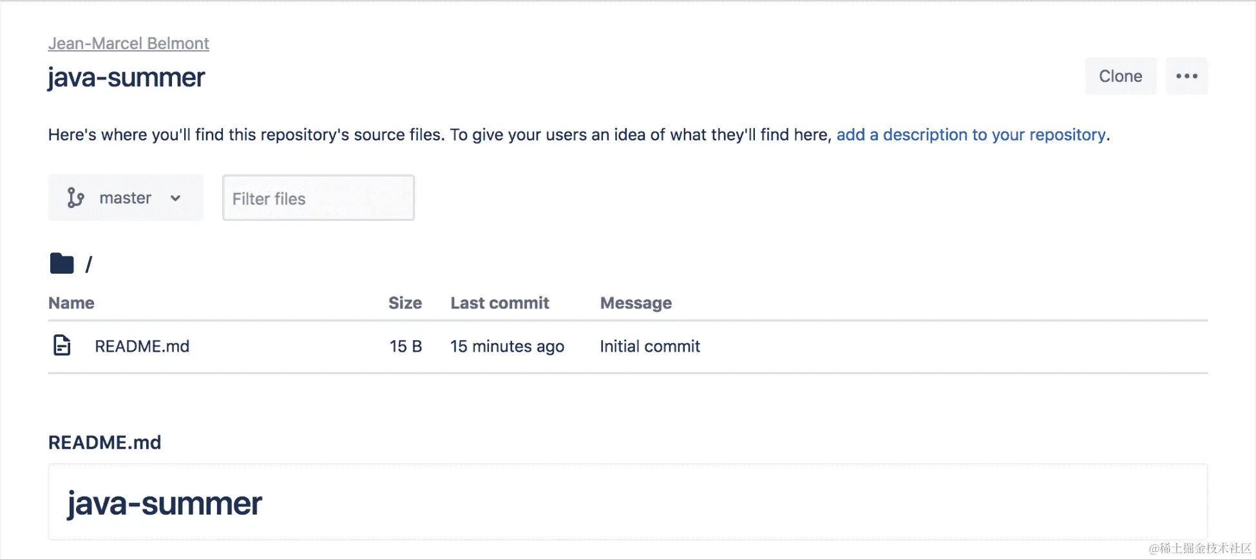
Task: Click the root folder icon
Action: click(x=62, y=263)
